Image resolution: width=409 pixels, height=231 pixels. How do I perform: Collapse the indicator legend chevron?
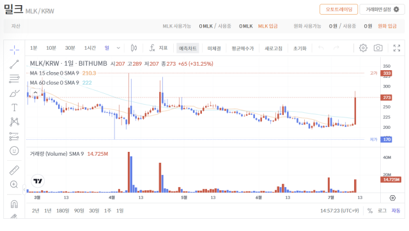click(36, 93)
